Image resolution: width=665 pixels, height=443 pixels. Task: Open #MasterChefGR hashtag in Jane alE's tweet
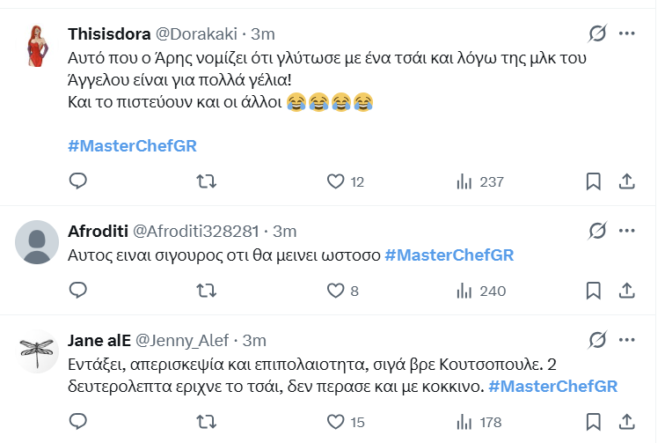552,386
